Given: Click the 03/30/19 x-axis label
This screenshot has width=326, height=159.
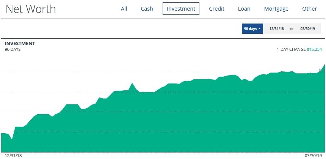Looking at the screenshot, I should pos(313,156).
